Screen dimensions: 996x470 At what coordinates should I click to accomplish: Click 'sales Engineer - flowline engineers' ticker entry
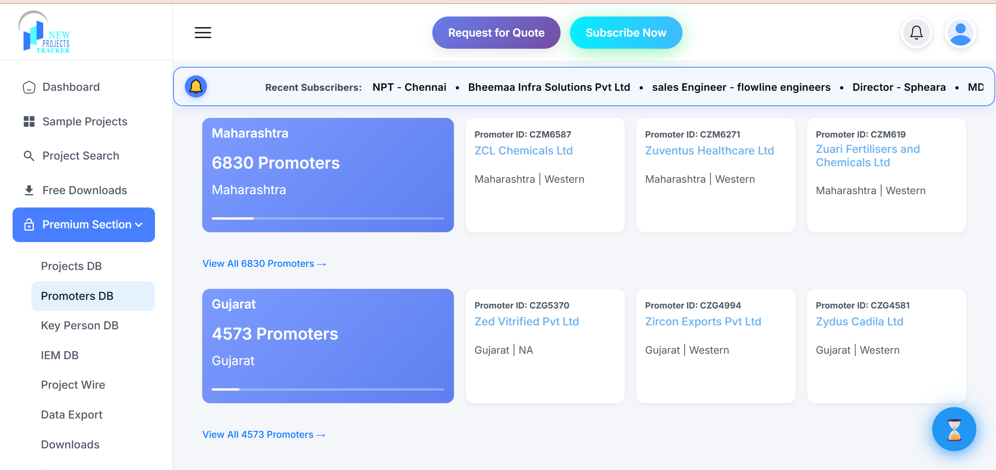741,87
